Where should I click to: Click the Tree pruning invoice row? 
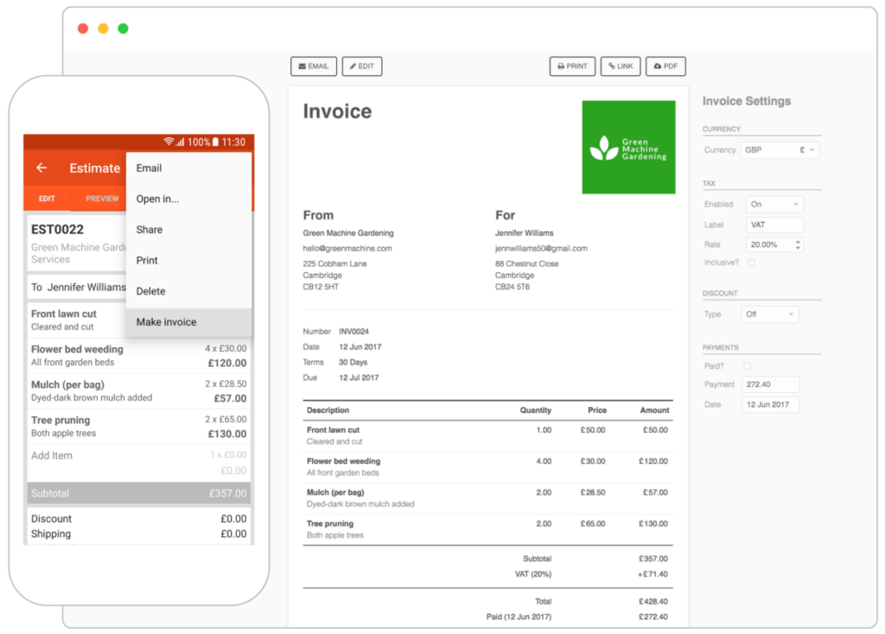487,529
